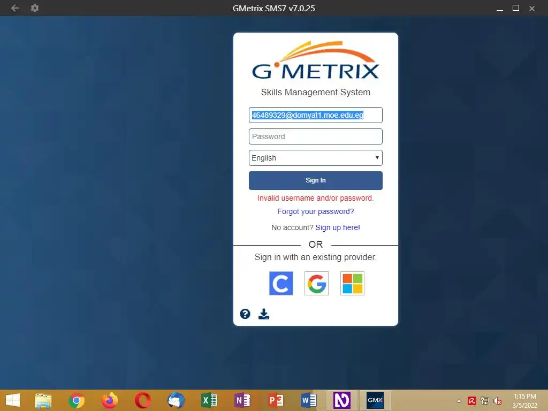Select the GMX GMetrix taskbar icon
Viewport: 548px width, 411px height.
coord(375,400)
